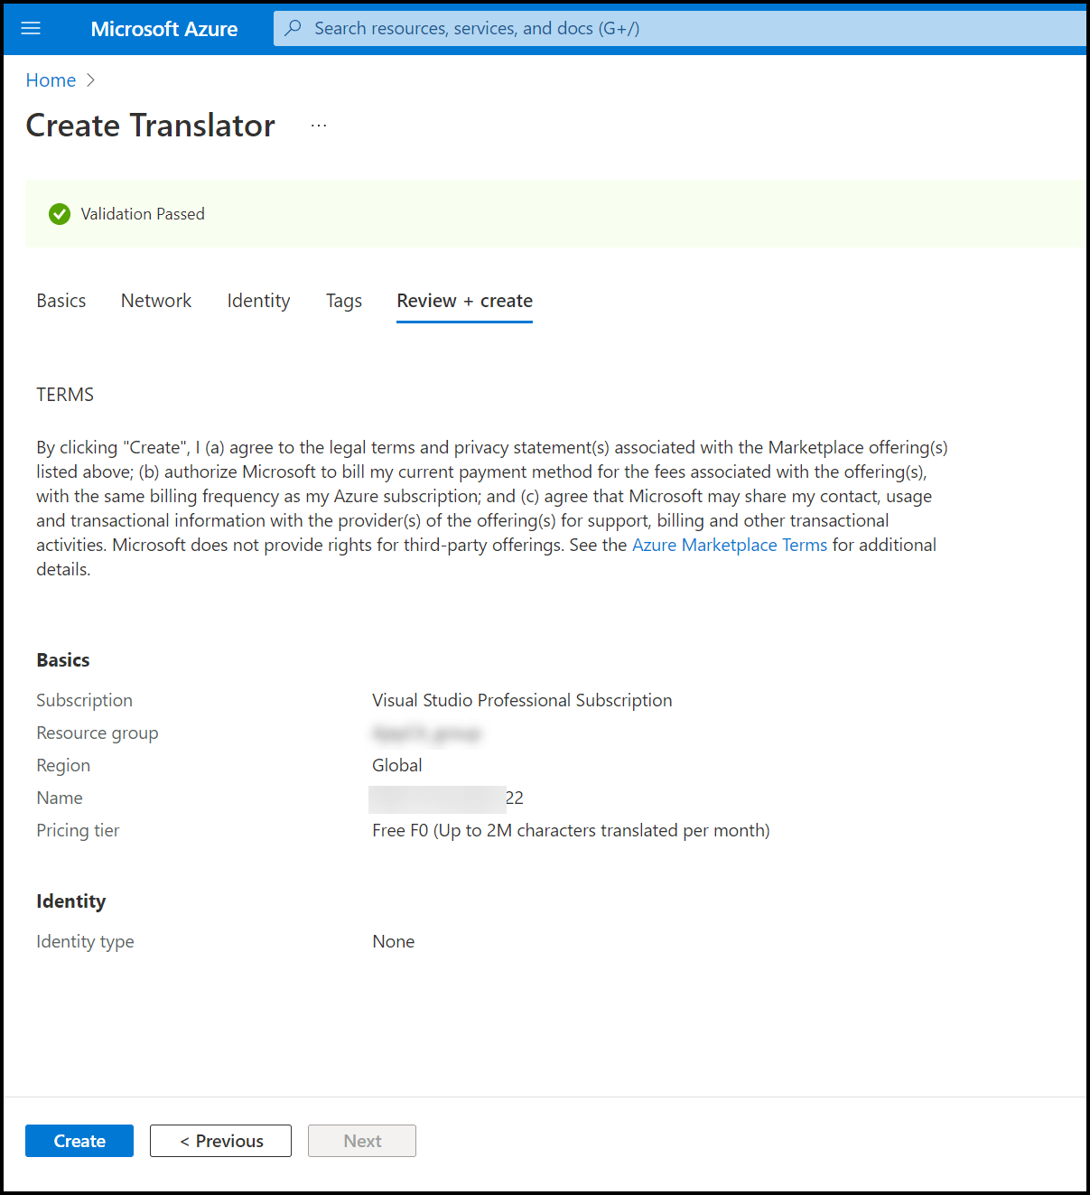Image resolution: width=1090 pixels, height=1195 pixels.
Task: Click the green Validation Passed checkmark
Action: 60,214
